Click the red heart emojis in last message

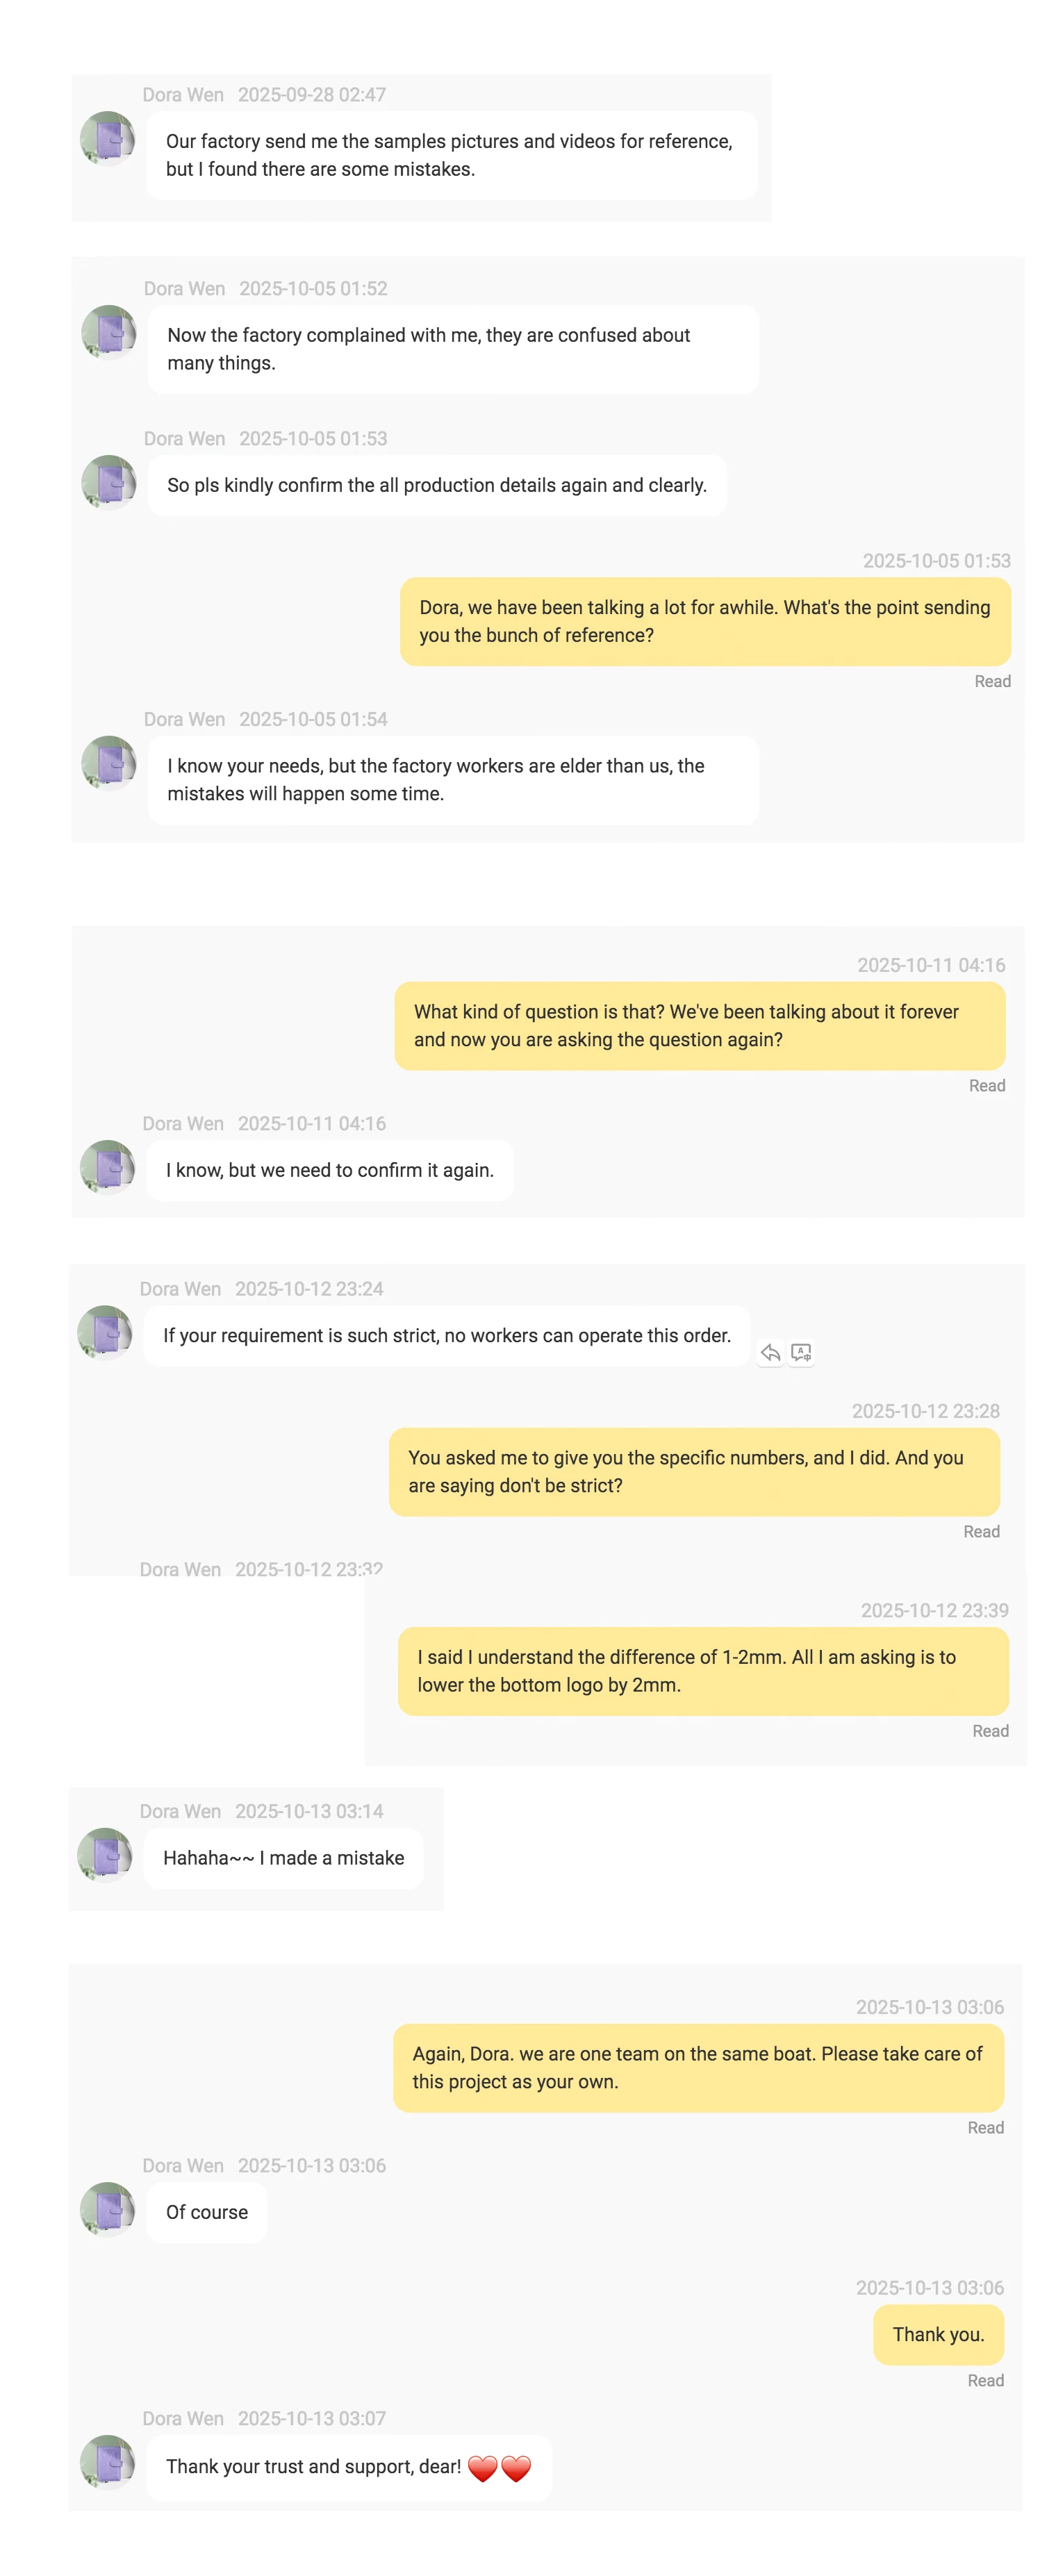(x=499, y=2468)
